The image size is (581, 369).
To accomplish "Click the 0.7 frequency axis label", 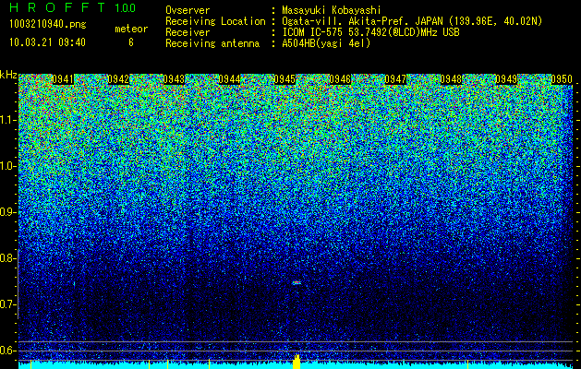I will tap(8, 304).
